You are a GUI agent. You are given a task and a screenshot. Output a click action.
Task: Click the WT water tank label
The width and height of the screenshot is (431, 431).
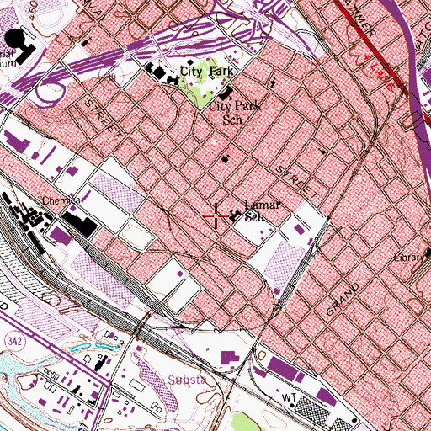pos(289,397)
